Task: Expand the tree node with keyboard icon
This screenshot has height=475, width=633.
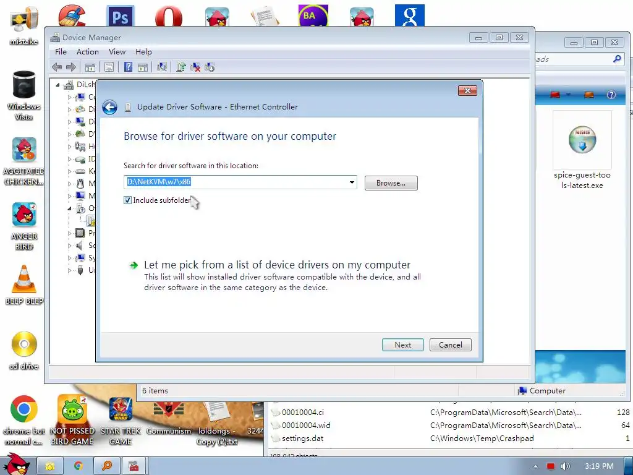Action: coord(69,171)
